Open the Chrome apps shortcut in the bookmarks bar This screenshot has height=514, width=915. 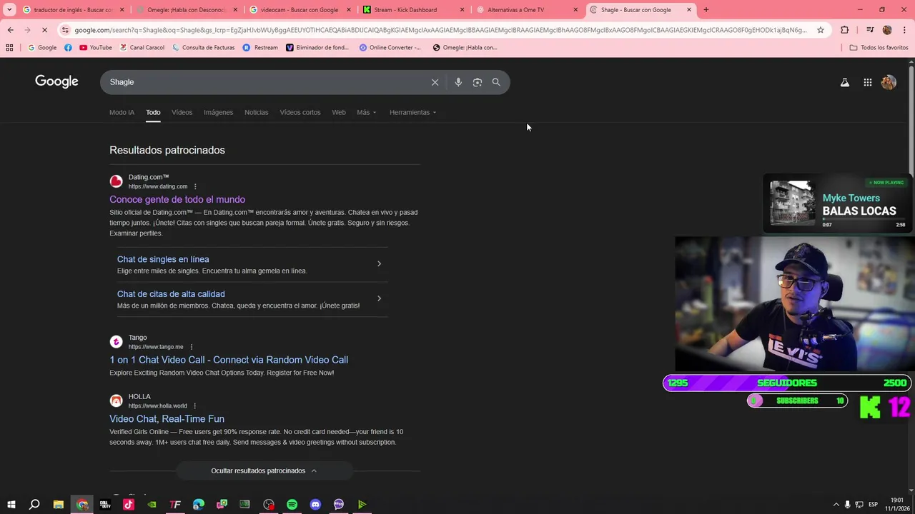pyautogui.click(x=9, y=48)
